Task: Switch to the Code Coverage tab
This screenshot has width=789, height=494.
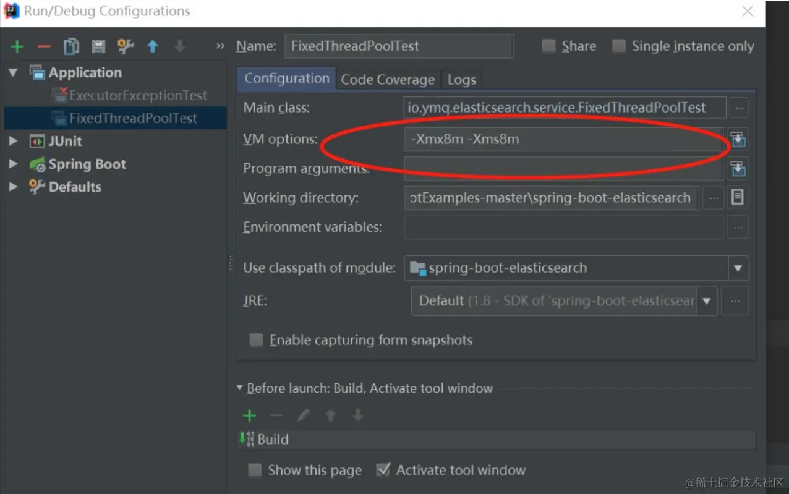Action: (x=388, y=80)
